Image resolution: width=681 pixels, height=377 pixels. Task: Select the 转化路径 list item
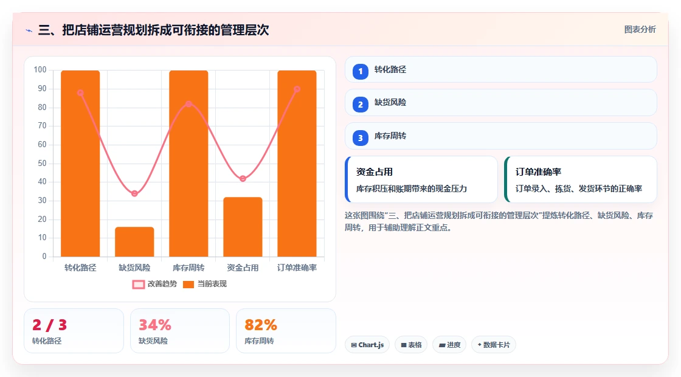click(501, 69)
